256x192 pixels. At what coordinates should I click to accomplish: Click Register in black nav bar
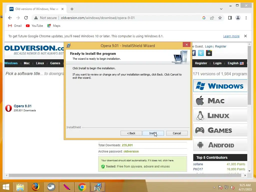201,63
